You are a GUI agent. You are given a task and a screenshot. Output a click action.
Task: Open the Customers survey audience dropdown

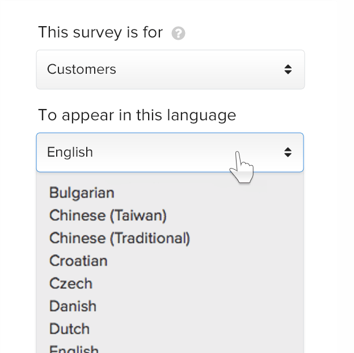point(170,69)
